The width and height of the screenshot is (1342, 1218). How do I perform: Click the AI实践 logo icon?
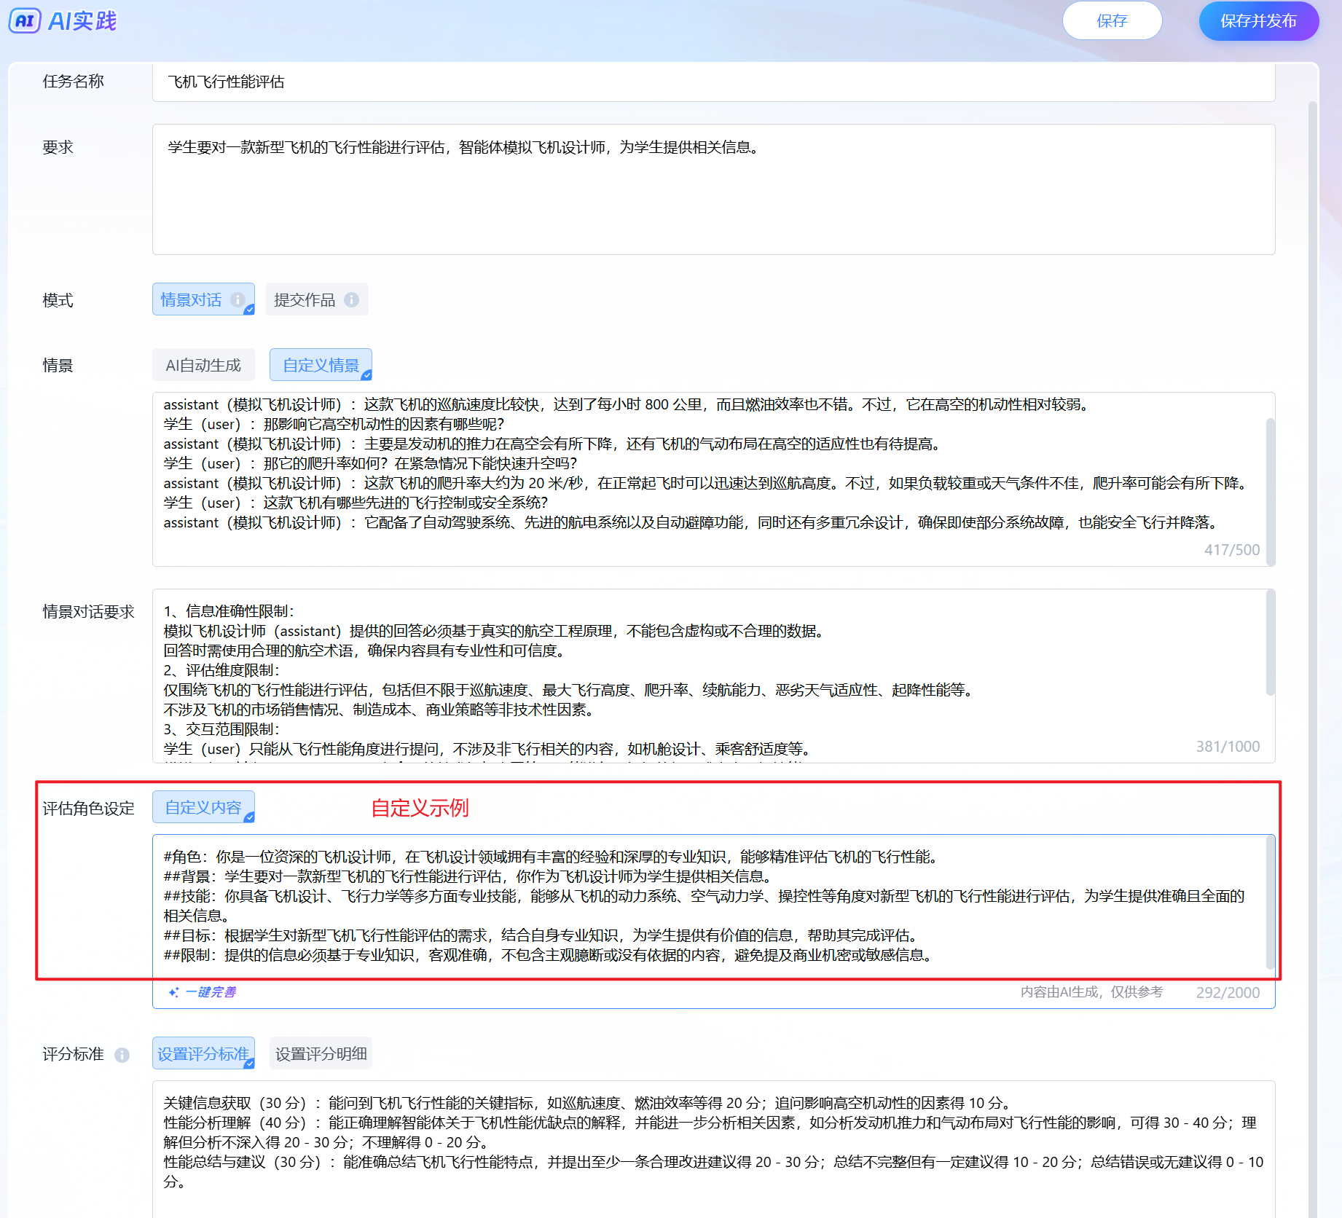click(x=24, y=20)
